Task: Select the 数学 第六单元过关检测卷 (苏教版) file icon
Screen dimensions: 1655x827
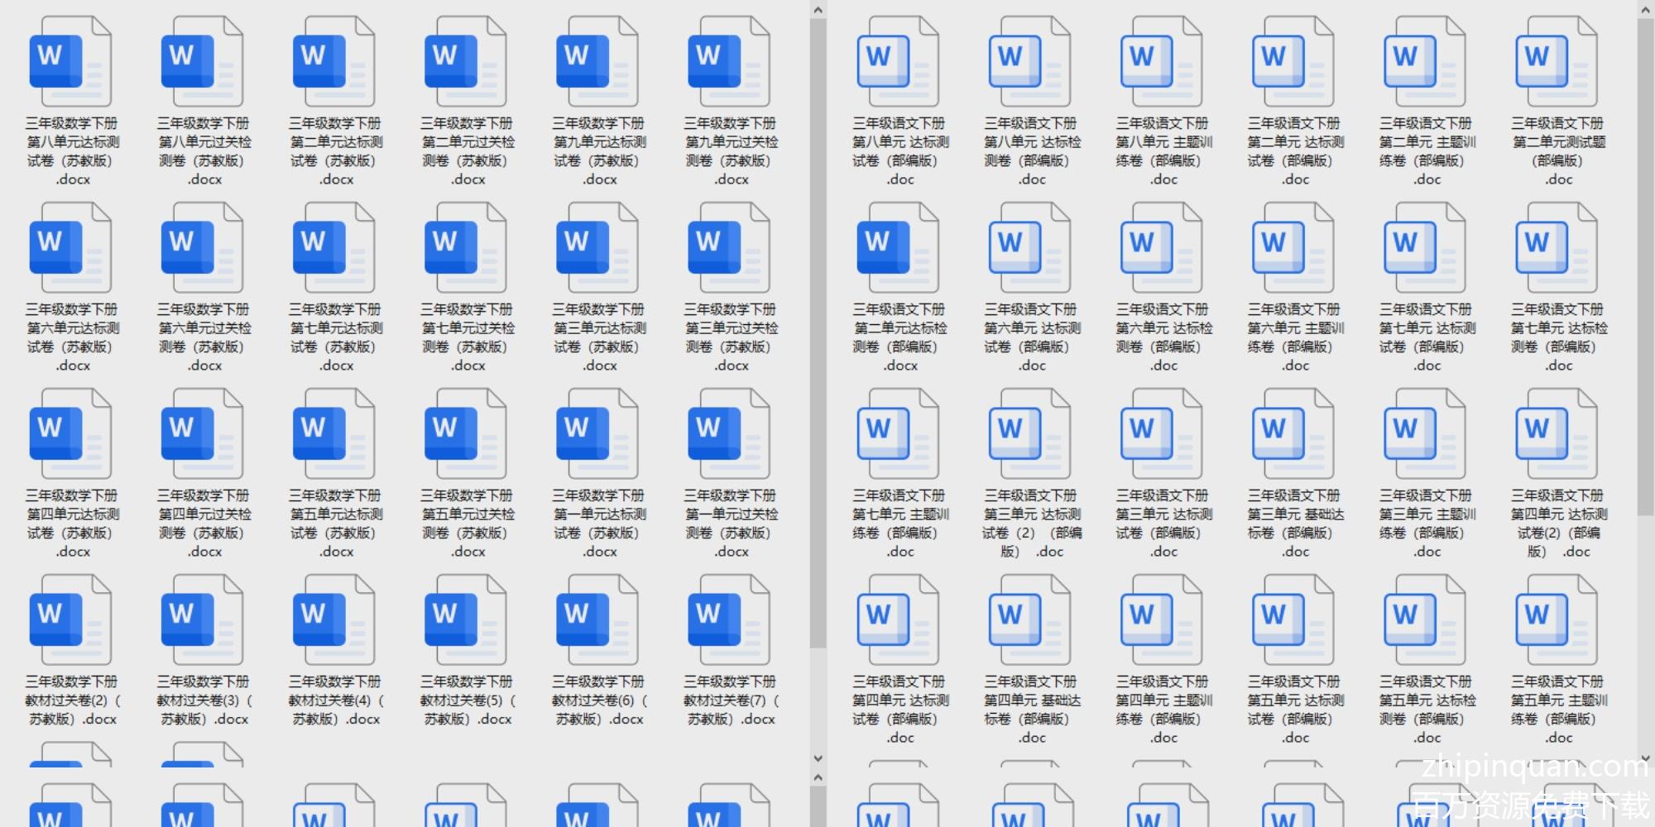Action: (202, 247)
